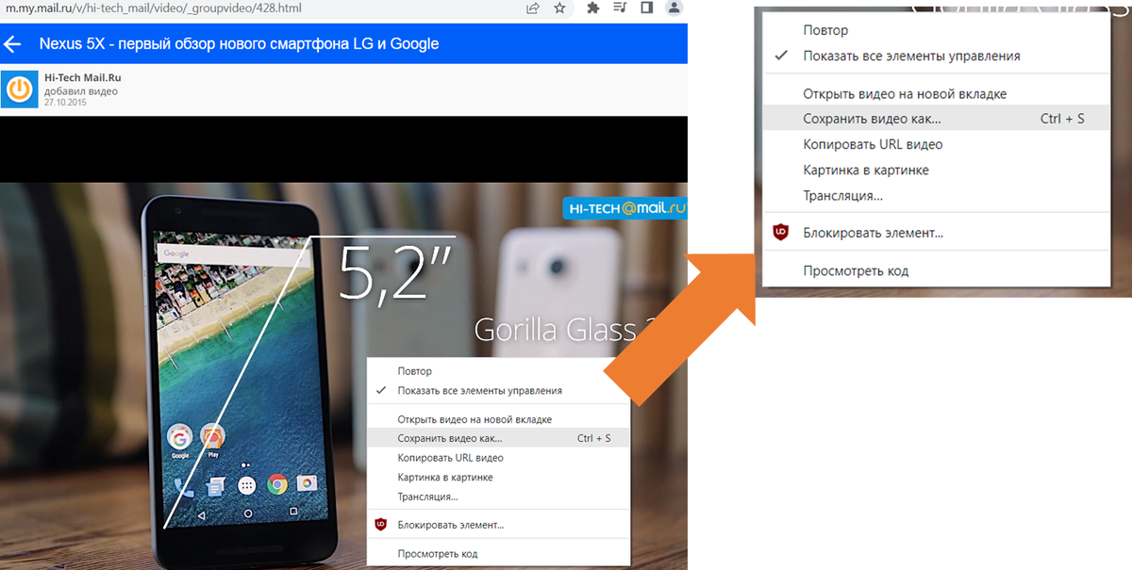The width and height of the screenshot is (1132, 570).
Task: Select Трансляция... in small context menu
Action: [497, 497]
